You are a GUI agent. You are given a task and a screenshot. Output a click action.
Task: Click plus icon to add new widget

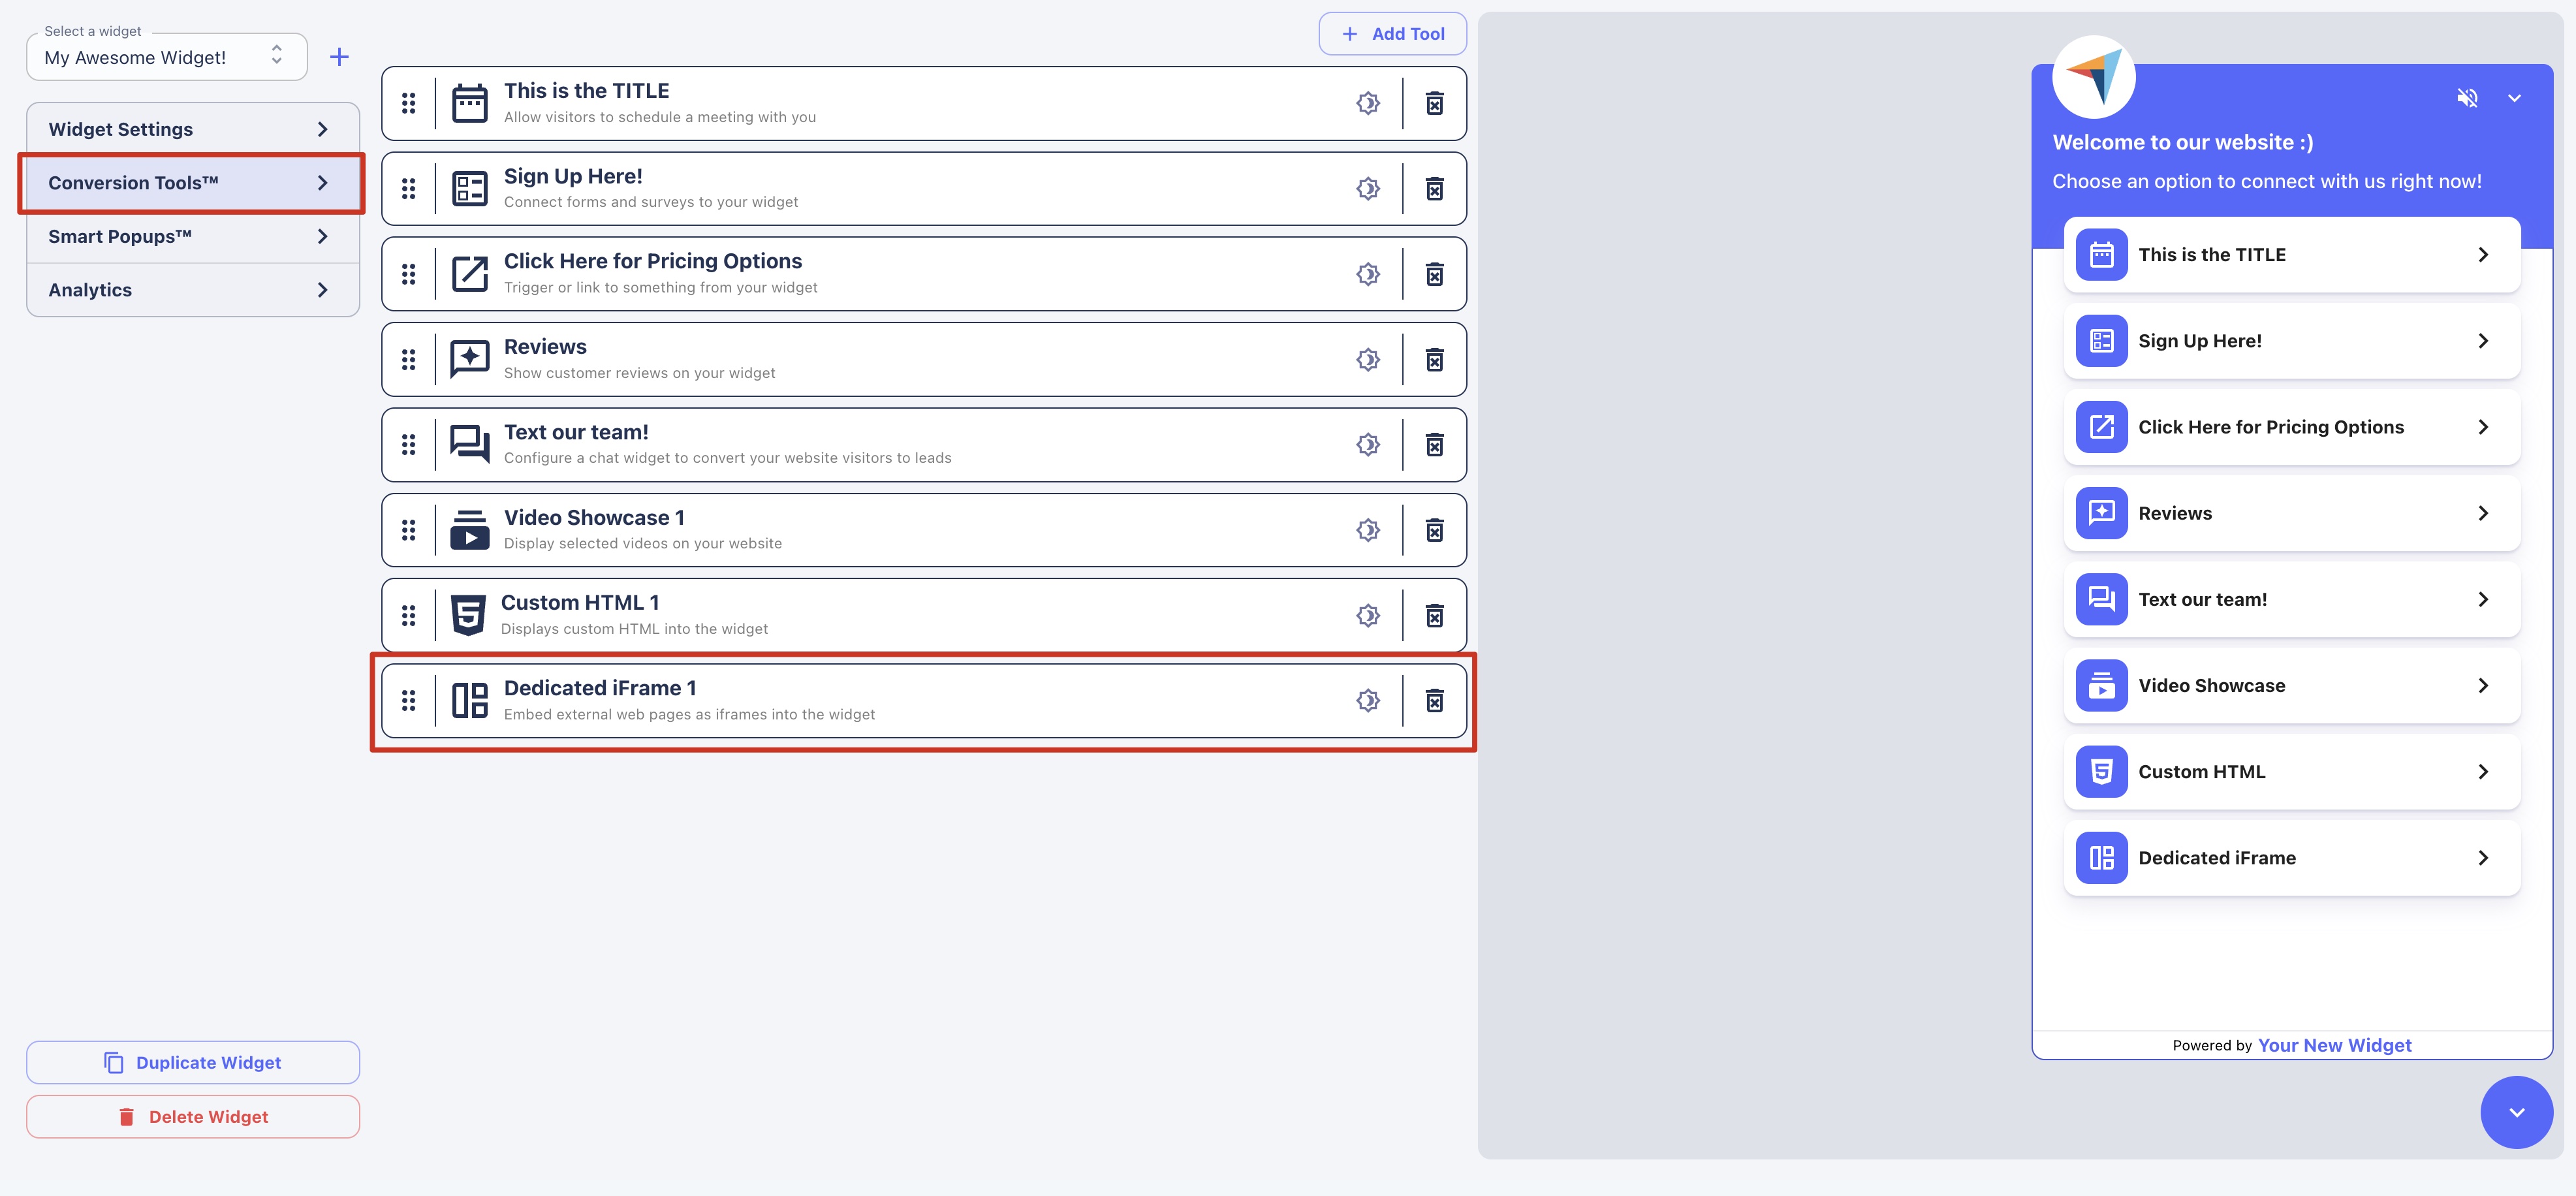(x=339, y=57)
